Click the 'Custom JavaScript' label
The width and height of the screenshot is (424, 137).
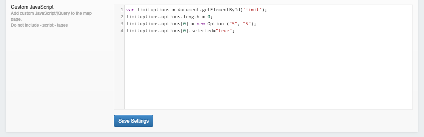(x=32, y=7)
